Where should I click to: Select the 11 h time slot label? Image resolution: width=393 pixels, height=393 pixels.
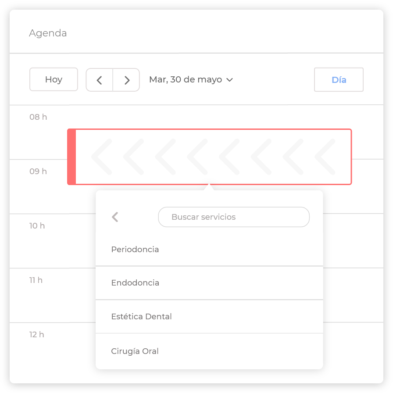click(36, 280)
